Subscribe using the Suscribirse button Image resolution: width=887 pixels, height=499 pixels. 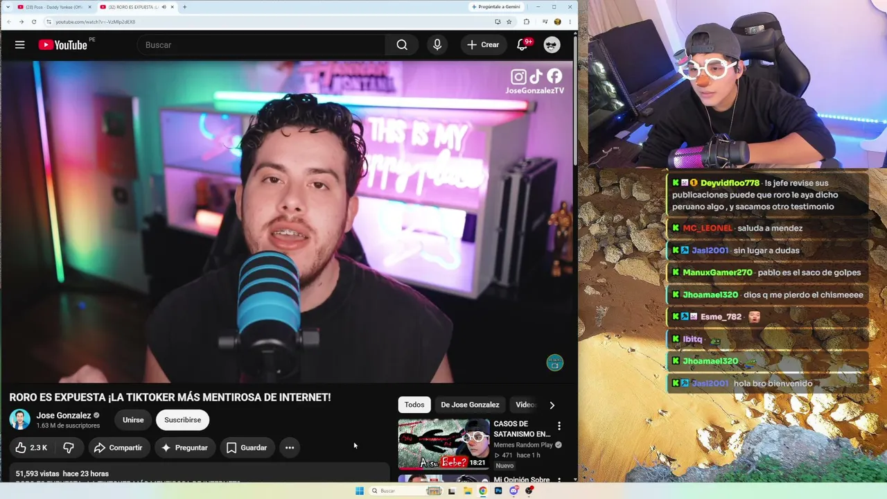pos(183,420)
